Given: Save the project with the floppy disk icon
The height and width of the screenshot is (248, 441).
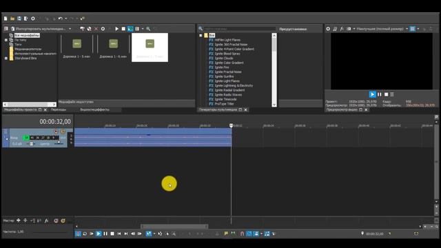Looking at the screenshot, I should pyautogui.click(x=19, y=19).
